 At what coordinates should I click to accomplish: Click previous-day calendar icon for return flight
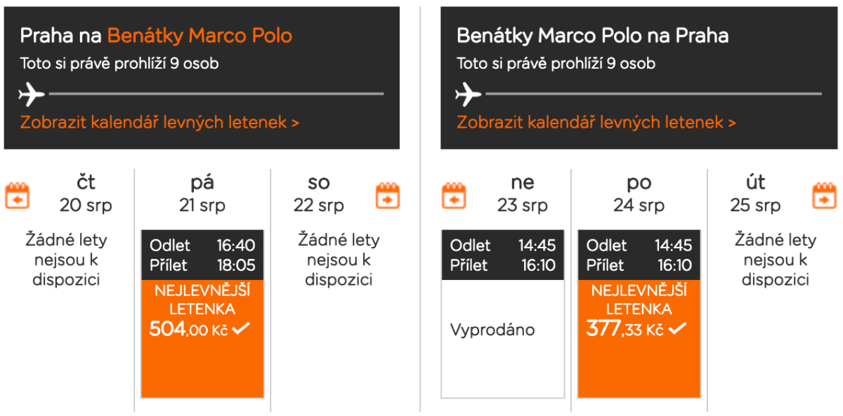click(x=454, y=196)
